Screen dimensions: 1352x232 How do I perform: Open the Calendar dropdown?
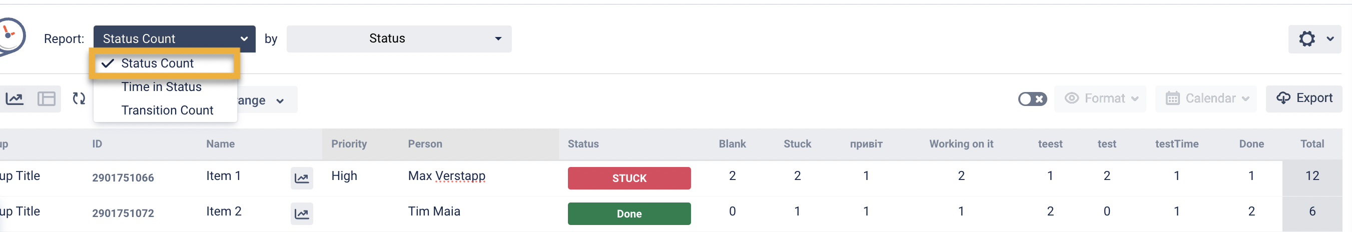coord(1206,98)
